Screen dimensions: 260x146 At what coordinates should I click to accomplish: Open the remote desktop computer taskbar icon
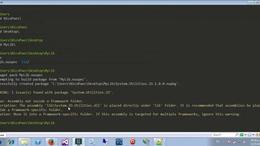coord(106,142)
